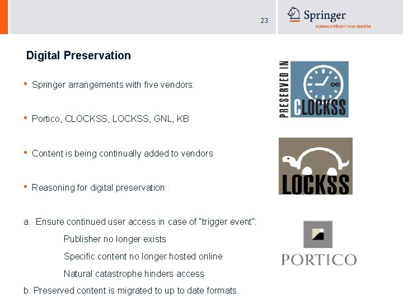This screenshot has height=302, width=403.
Task: Click the 'science+business media' tagline
Action: (343, 26)
